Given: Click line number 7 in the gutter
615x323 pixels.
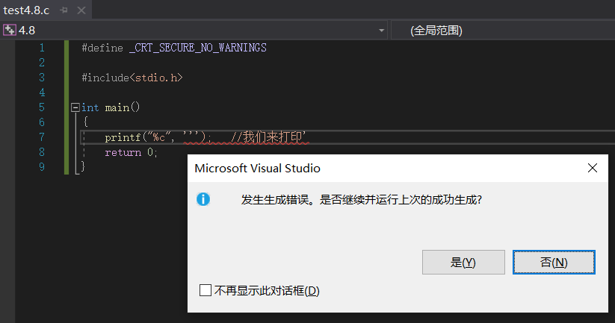Looking at the screenshot, I should (x=42, y=137).
